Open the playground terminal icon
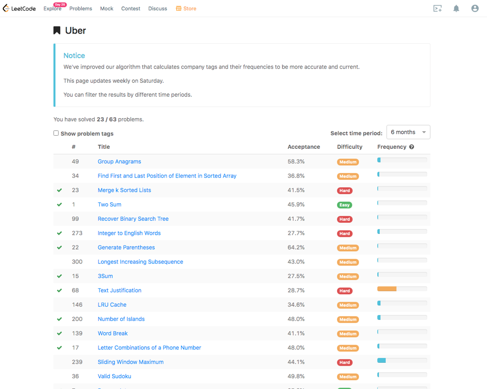 (x=437, y=8)
